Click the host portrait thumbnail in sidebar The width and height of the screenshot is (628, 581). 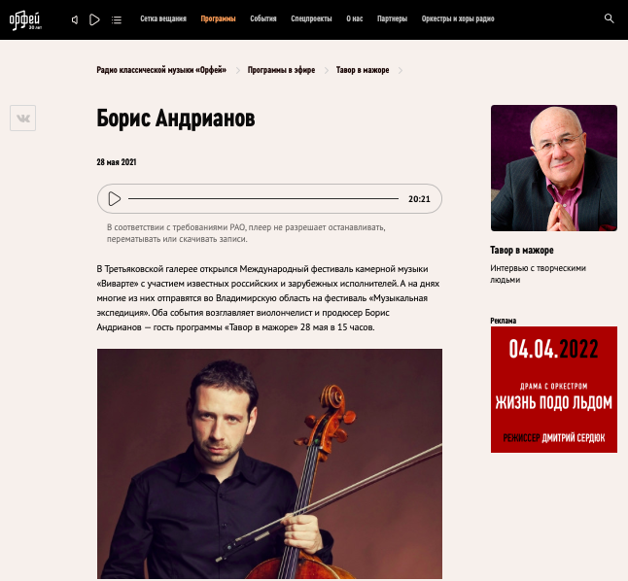pos(554,168)
